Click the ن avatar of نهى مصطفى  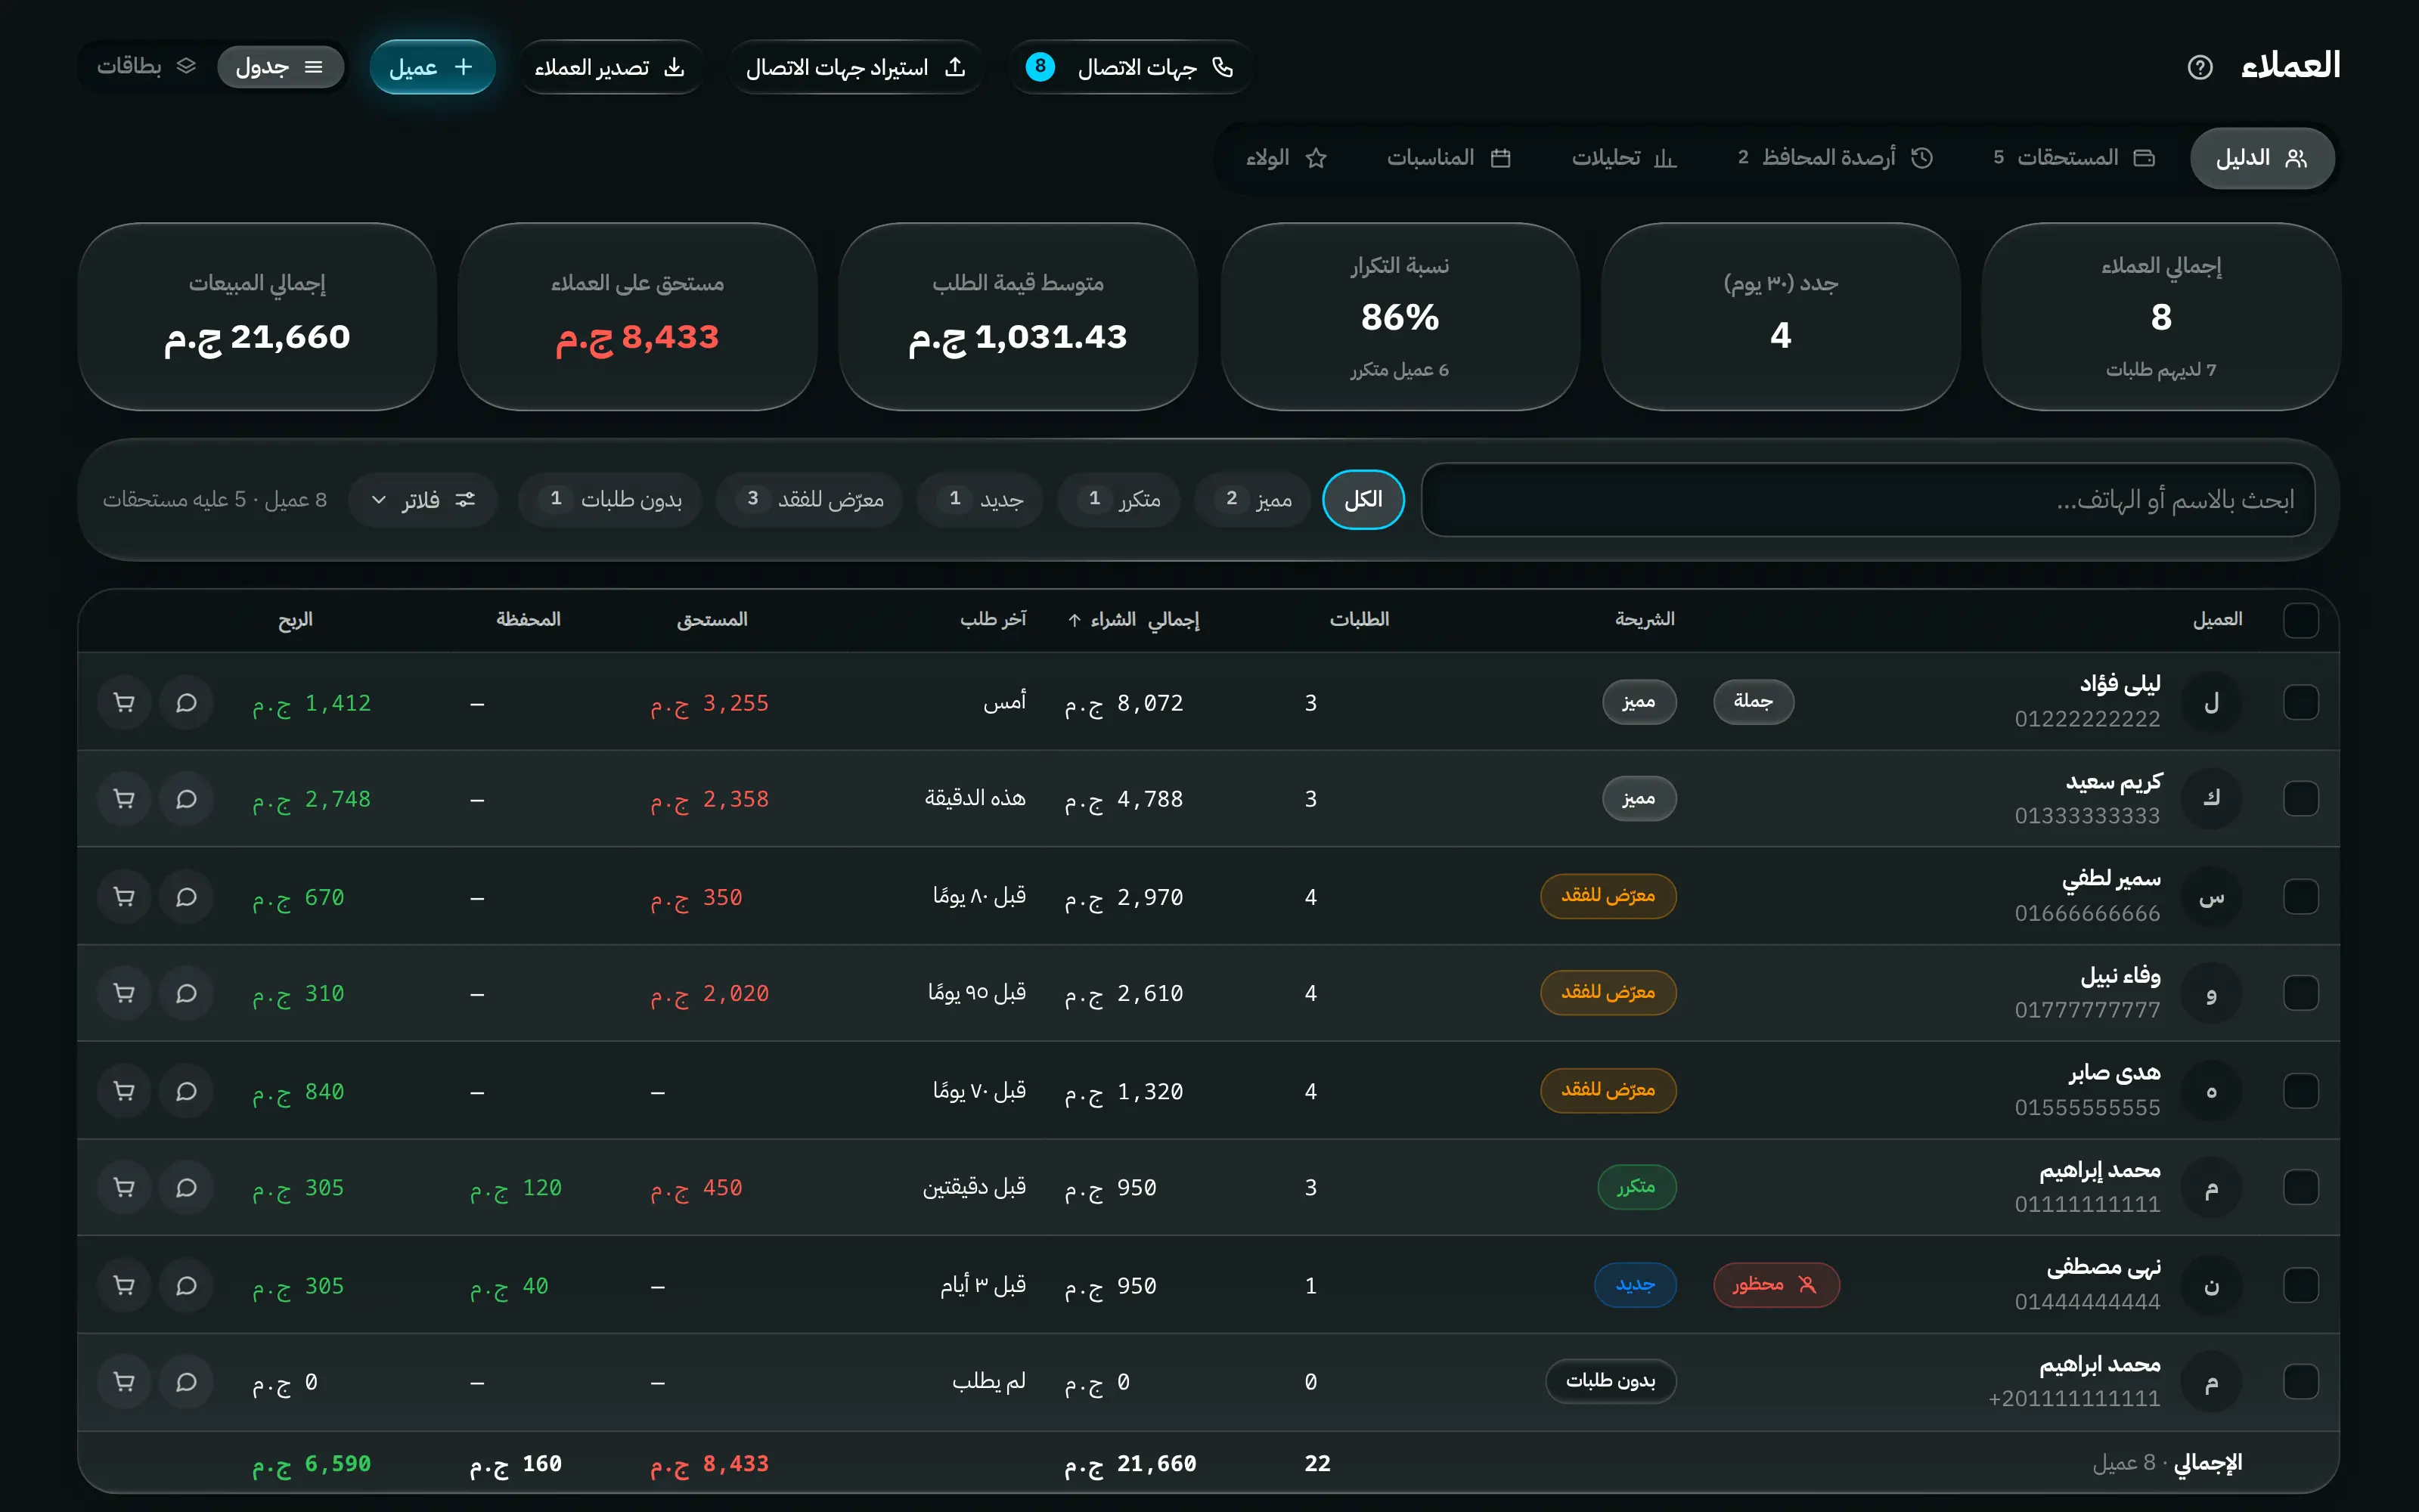[2211, 1285]
